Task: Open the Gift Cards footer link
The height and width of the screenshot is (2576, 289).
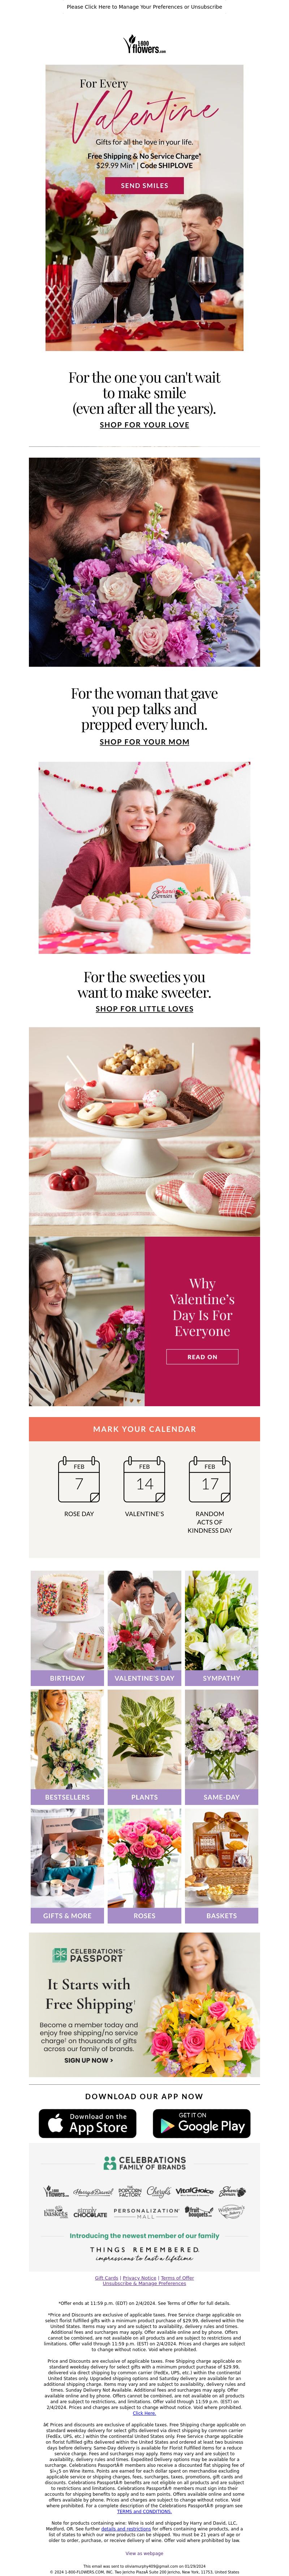Action: tap(106, 2278)
